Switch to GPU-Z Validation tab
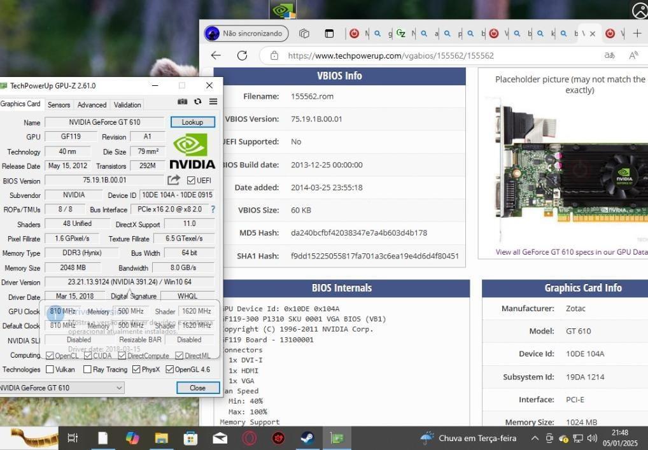This screenshot has height=450, width=648. coord(127,105)
